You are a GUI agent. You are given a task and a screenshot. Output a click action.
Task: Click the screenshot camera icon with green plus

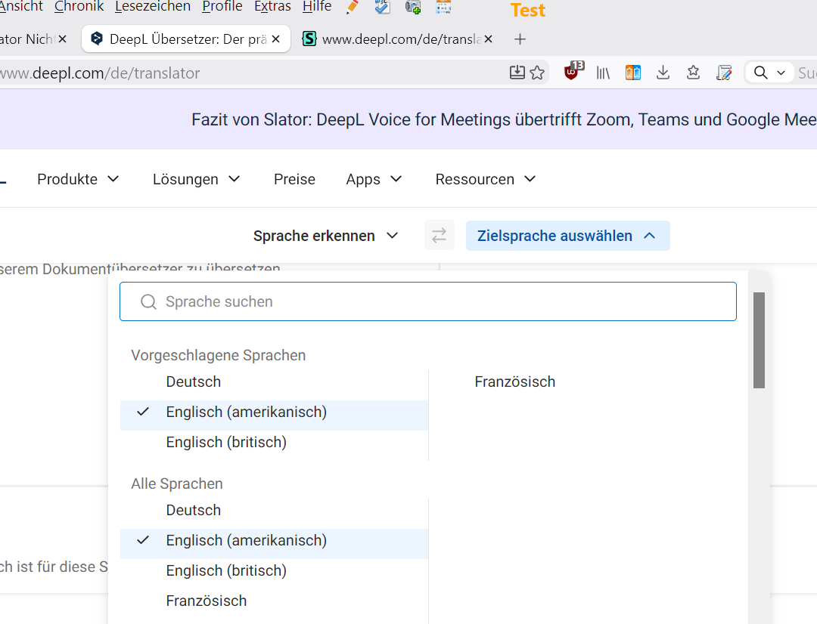413,8
